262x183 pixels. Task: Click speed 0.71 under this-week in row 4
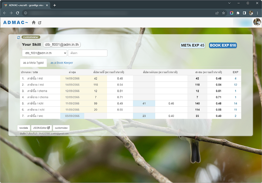120,97
